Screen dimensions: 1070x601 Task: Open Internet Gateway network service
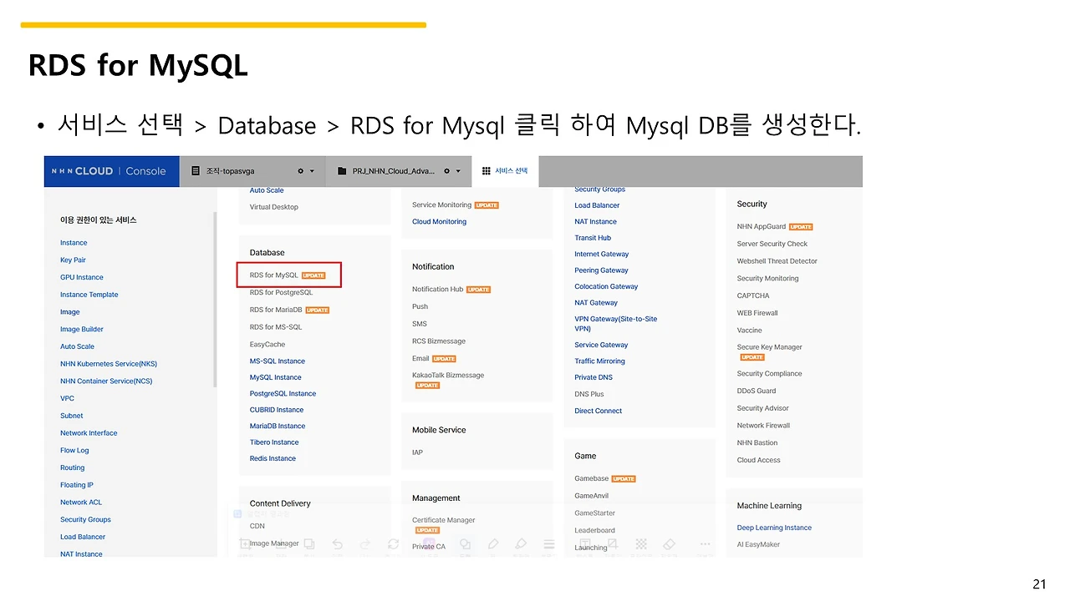602,255
